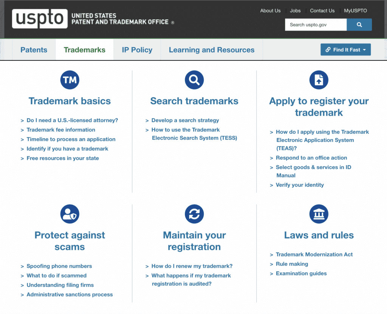This screenshot has width=387, height=314.
Task: Select the Learning and Resources tab
Action: [211, 49]
